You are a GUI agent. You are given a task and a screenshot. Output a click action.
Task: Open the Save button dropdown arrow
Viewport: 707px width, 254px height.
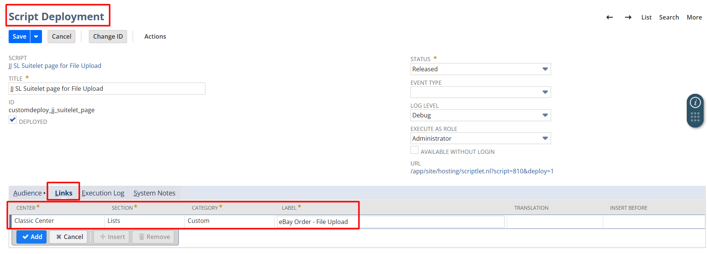[x=36, y=36]
